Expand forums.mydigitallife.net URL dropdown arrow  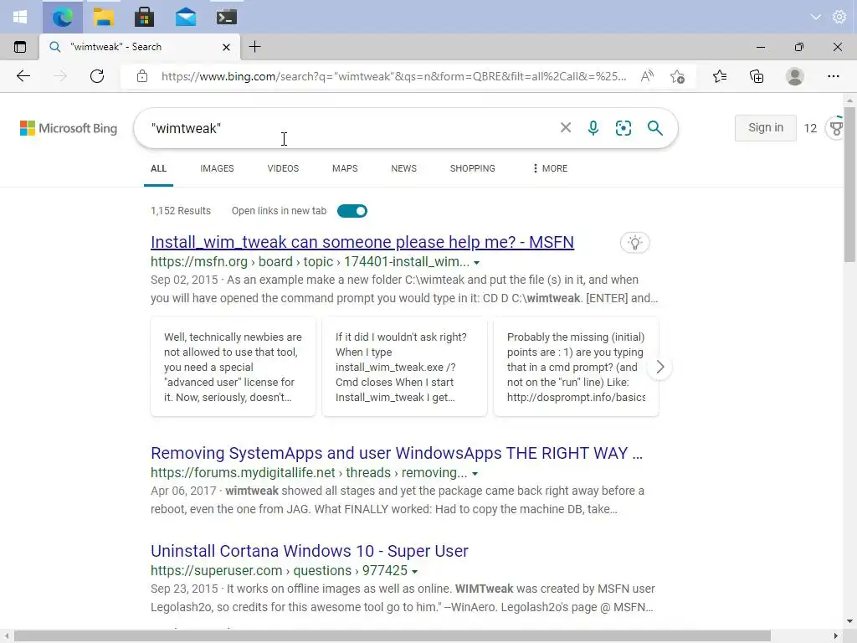(475, 474)
